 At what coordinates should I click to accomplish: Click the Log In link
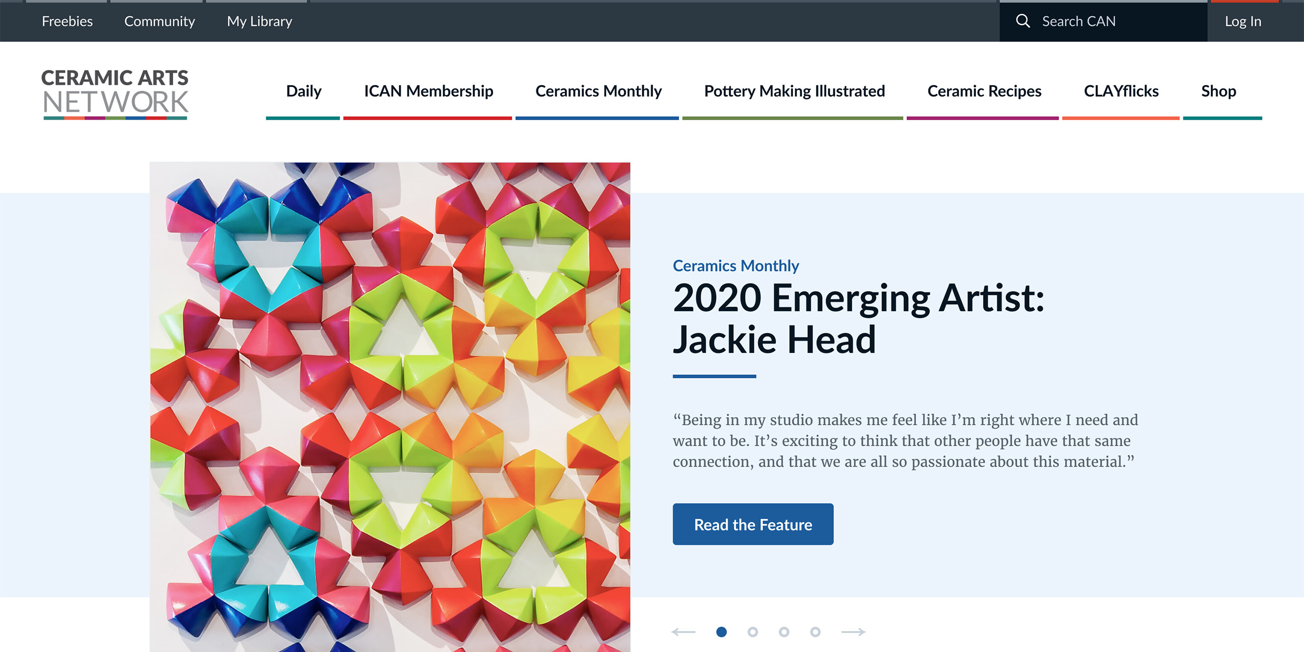(x=1243, y=21)
